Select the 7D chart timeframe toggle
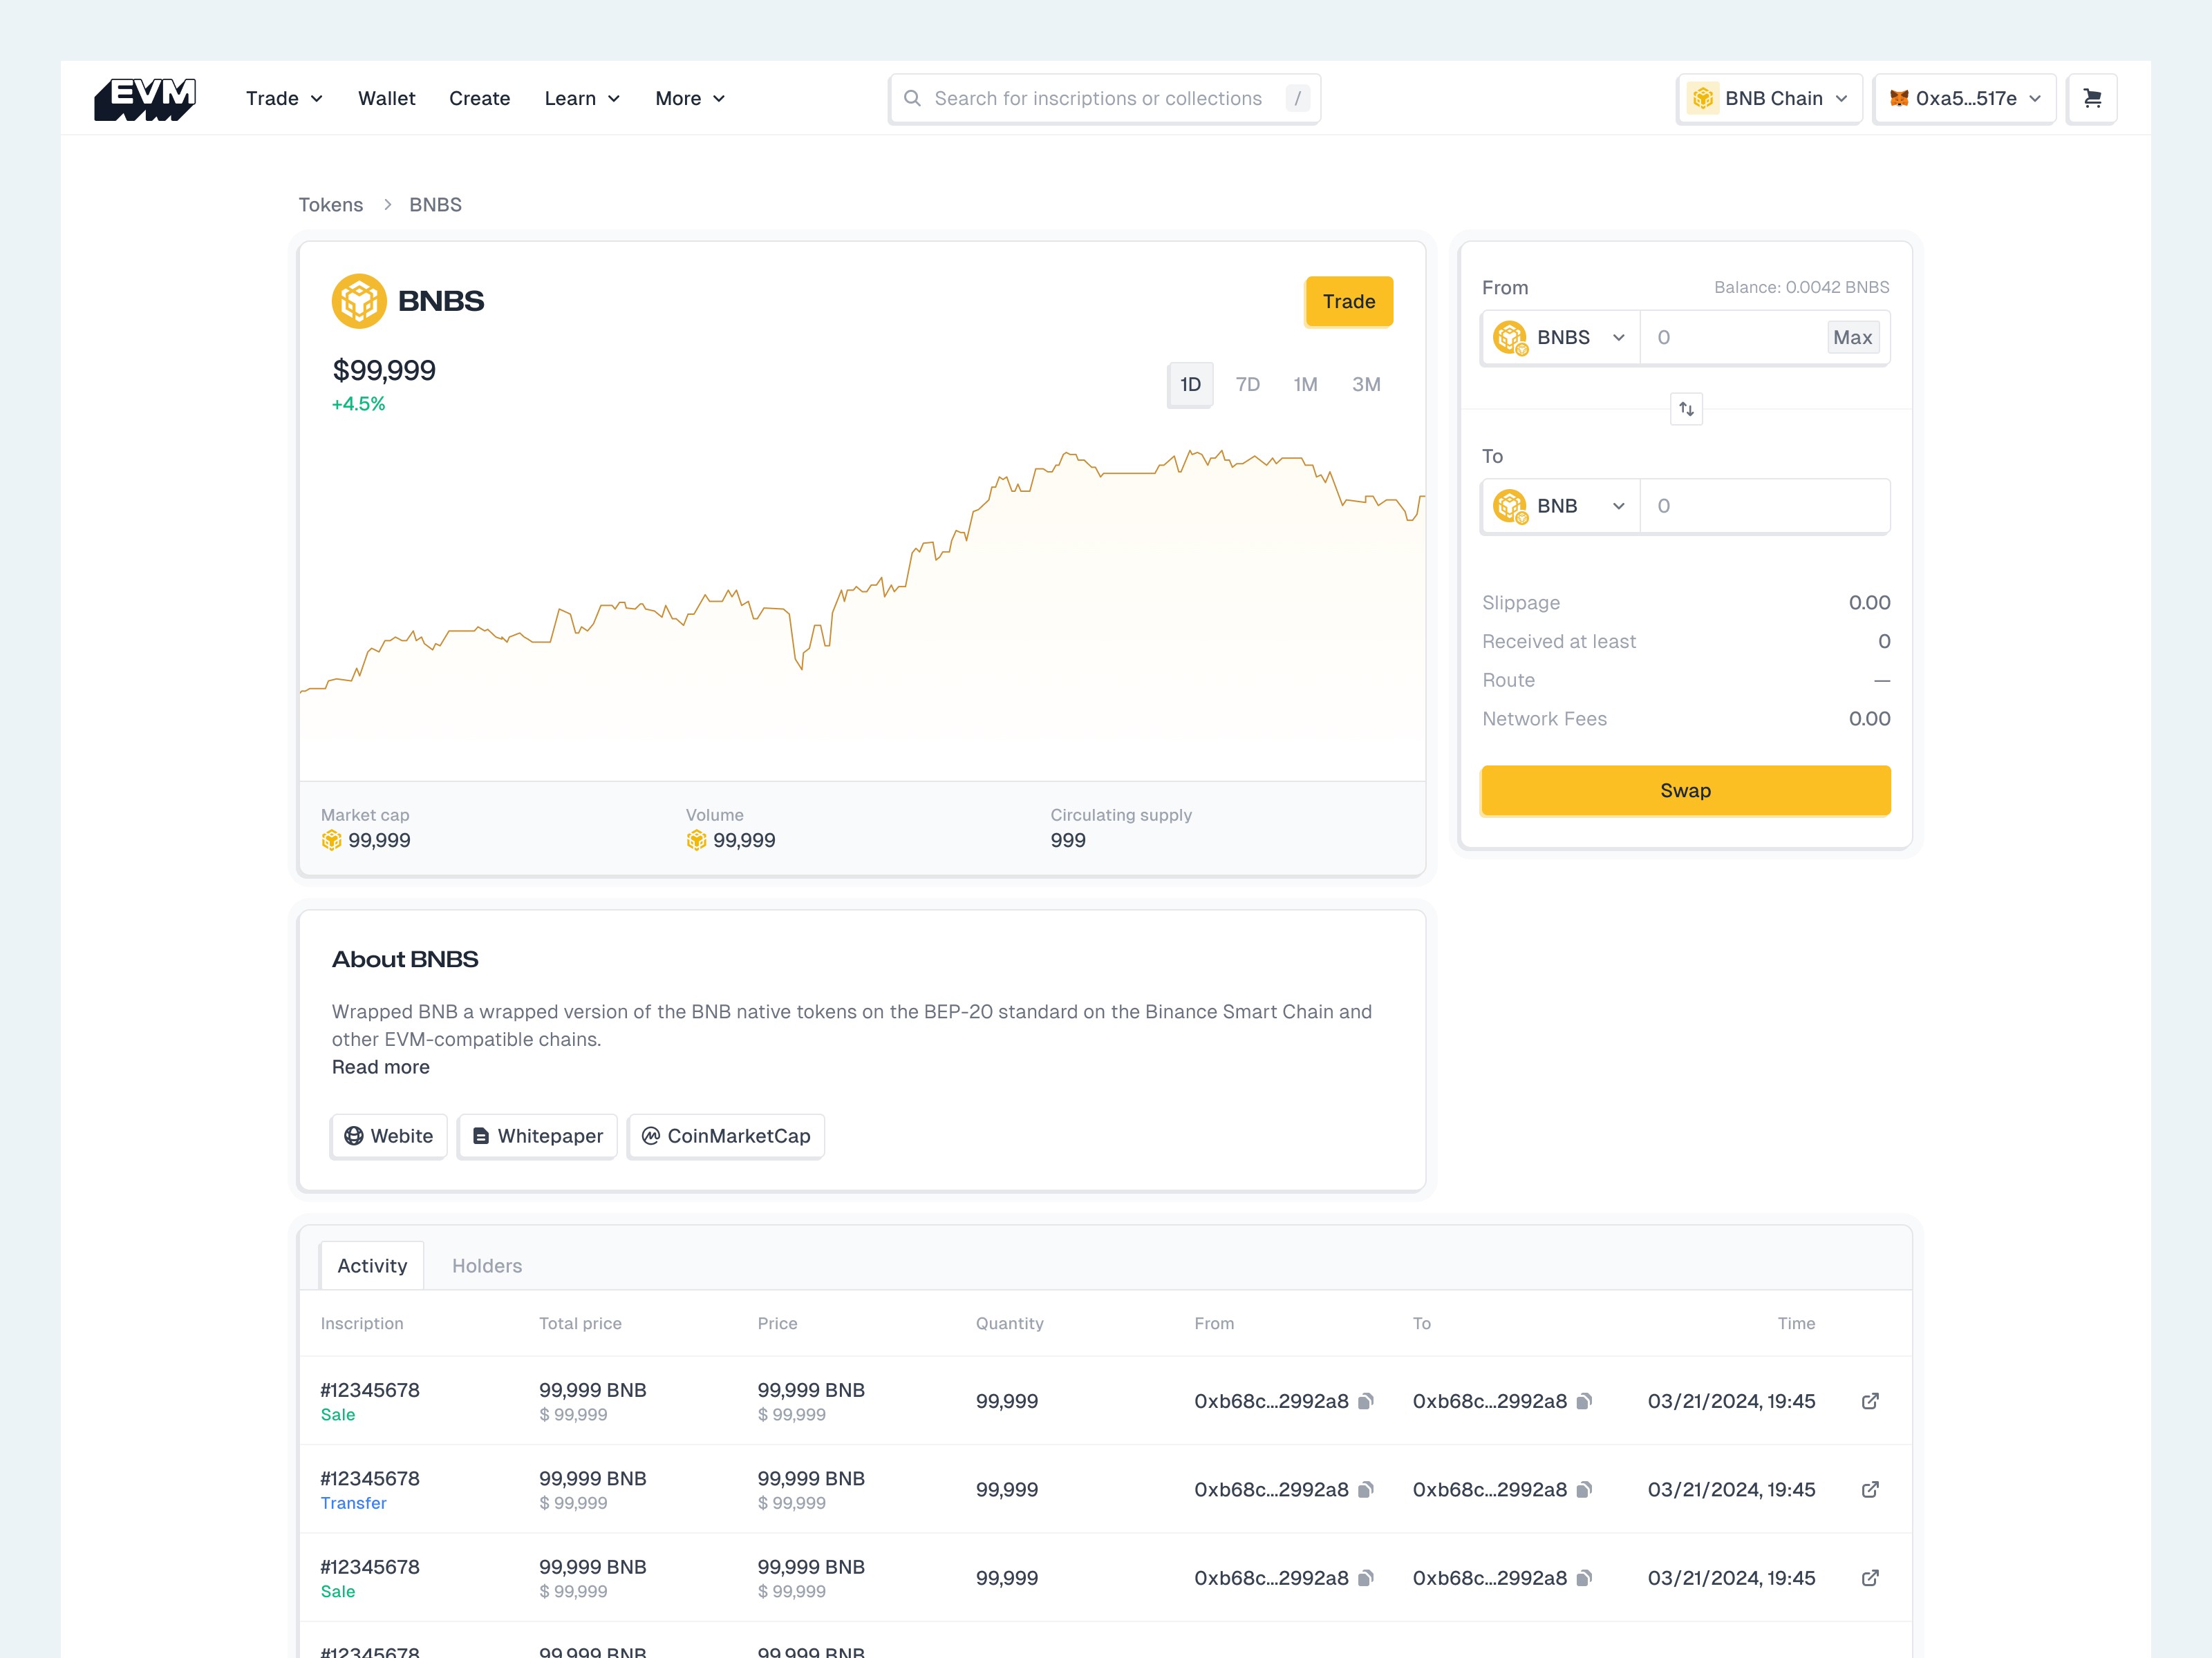 point(1247,383)
